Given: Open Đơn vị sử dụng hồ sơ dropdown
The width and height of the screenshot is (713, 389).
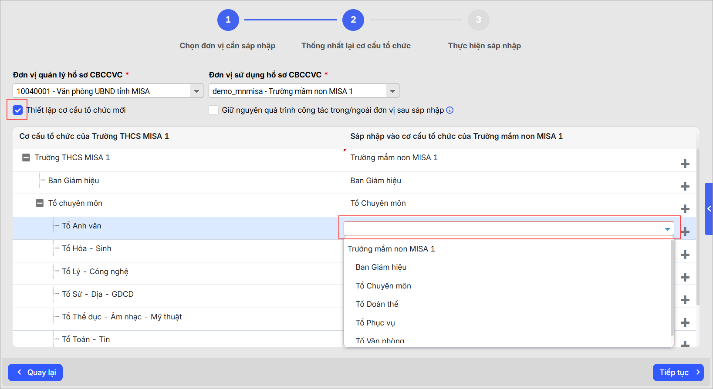Looking at the screenshot, I should pos(392,91).
